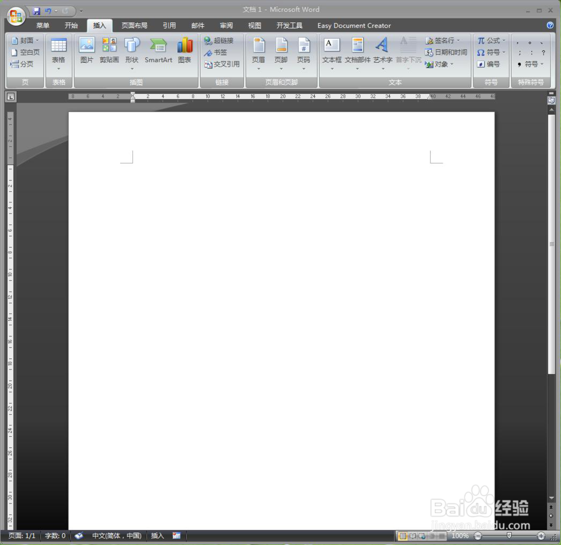Insert a page break (分页)
561x545 pixels.
[x=22, y=64]
